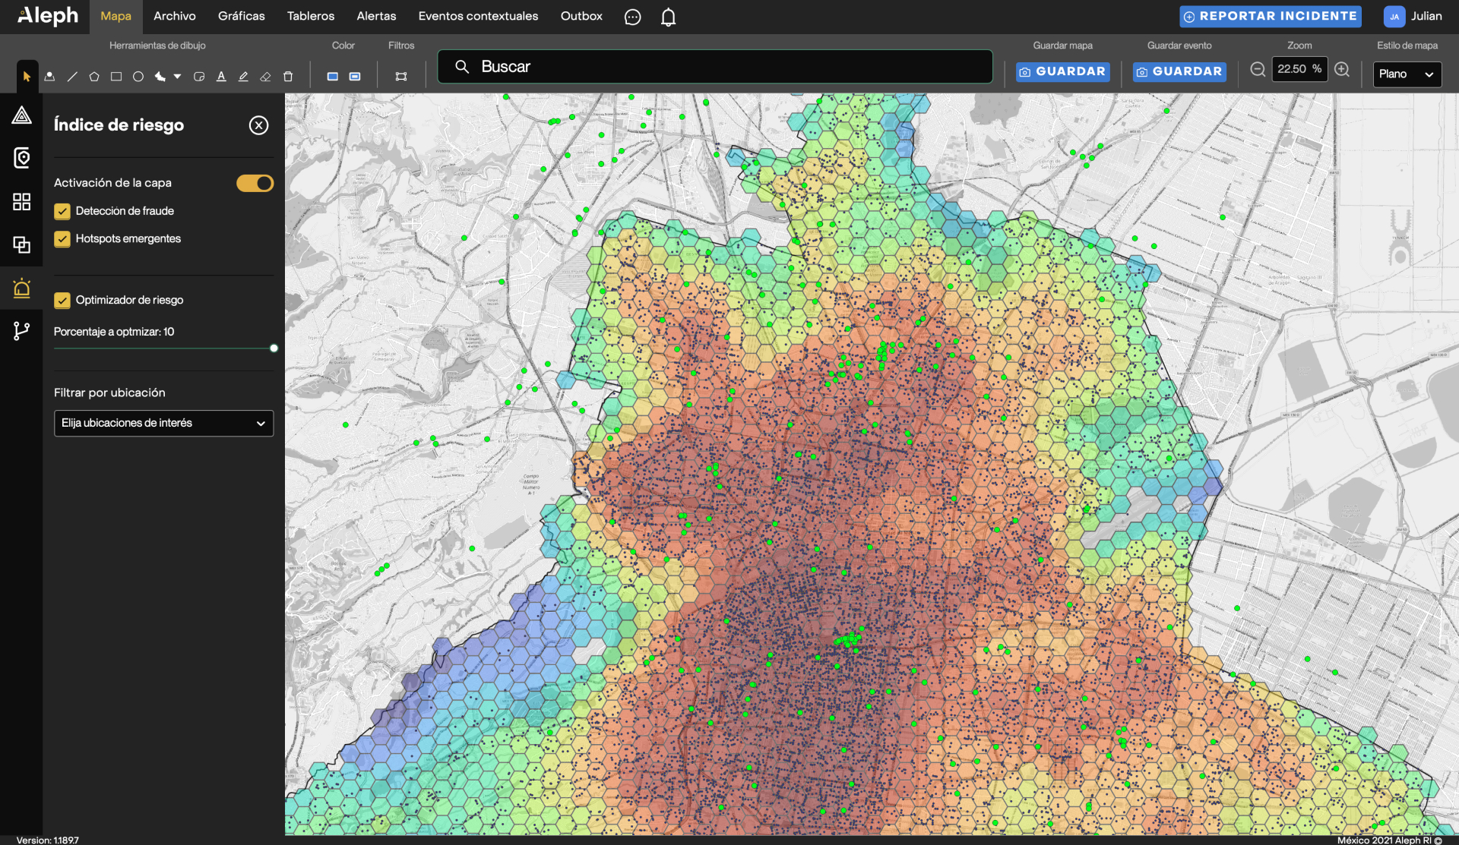1459x845 pixels.
Task: Click the Aleph logo
Action: point(47,16)
